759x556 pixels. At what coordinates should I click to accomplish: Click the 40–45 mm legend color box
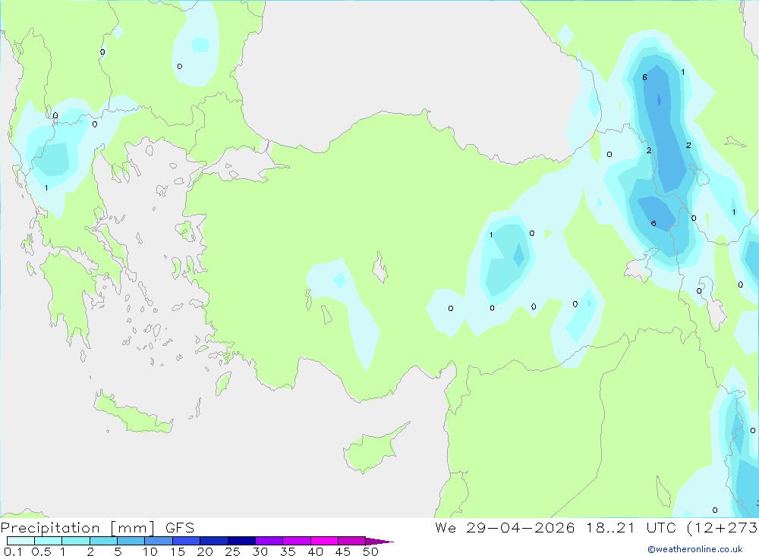coord(324,541)
